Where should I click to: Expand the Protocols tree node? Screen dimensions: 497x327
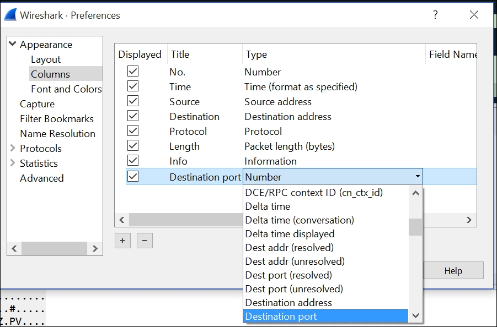click(x=12, y=148)
